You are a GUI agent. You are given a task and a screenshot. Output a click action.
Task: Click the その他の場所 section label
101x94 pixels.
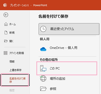click(x=49, y=60)
